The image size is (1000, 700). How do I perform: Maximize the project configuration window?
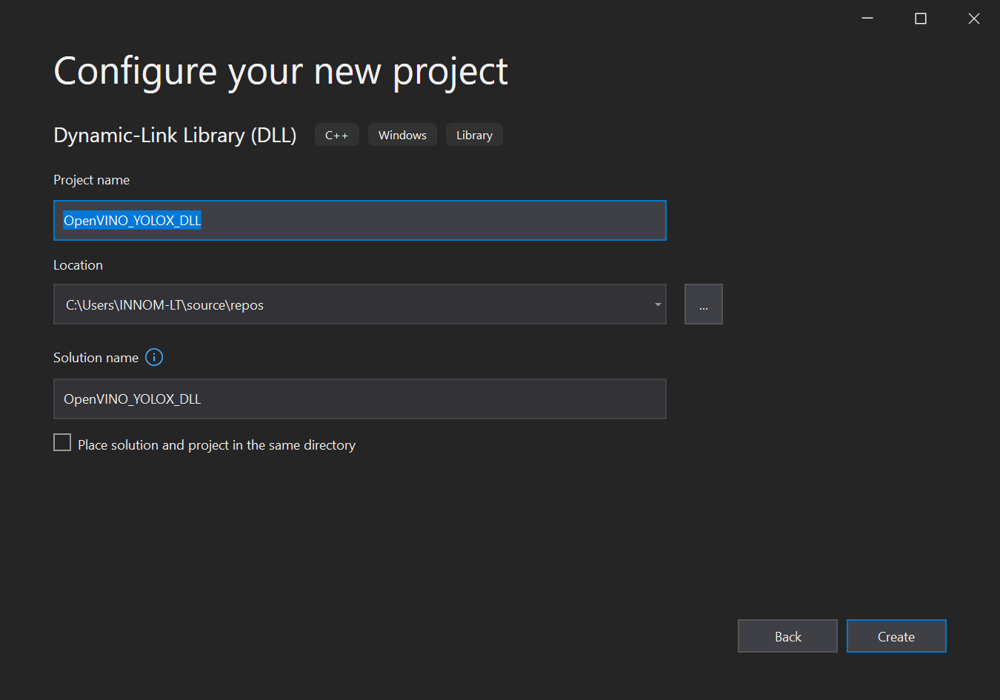921,19
